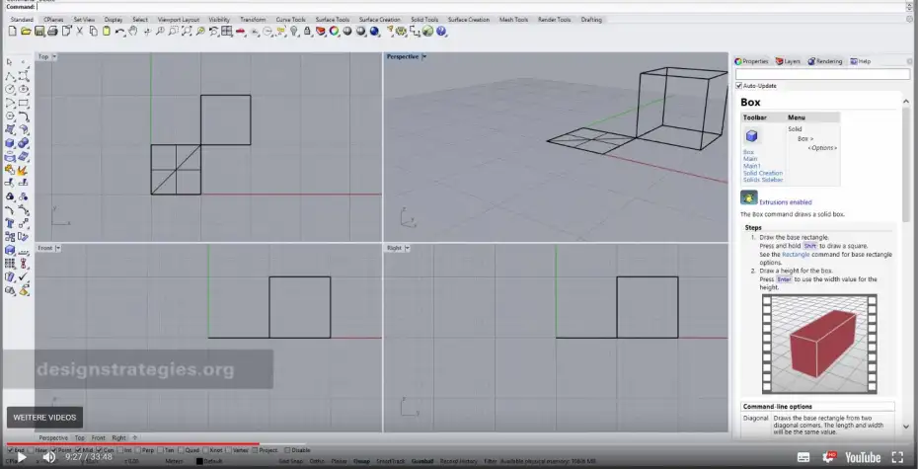Open the Curve Tools toolbar tab
This screenshot has width=918, height=469.
291,20
